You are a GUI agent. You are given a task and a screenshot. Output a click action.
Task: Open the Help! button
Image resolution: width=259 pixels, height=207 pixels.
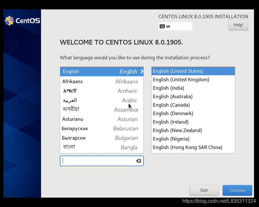[238, 25]
